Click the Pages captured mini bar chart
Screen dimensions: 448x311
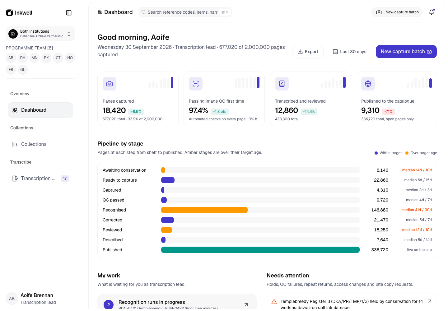[x=161, y=82]
